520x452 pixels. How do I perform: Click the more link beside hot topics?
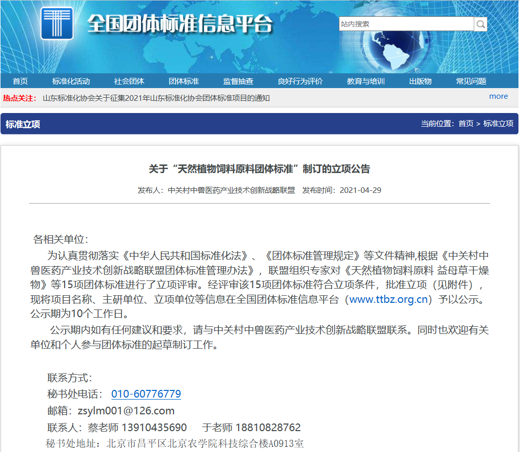499,96
